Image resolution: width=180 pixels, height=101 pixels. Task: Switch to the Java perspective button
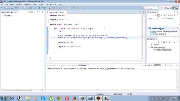coord(176,8)
